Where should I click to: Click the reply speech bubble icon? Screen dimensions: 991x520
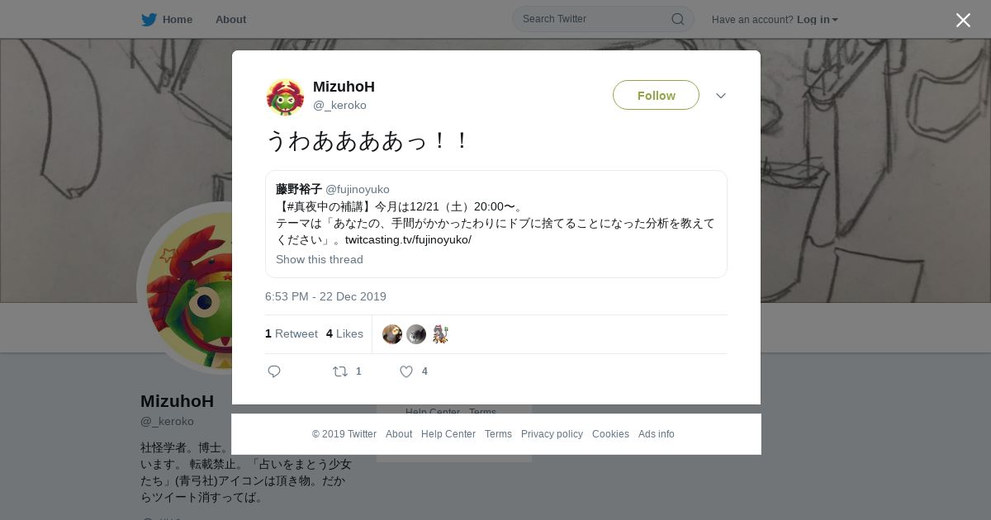coord(274,371)
